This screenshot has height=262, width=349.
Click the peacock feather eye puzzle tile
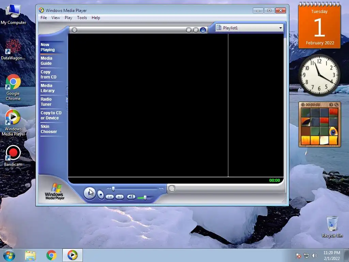pyautogui.click(x=333, y=131)
